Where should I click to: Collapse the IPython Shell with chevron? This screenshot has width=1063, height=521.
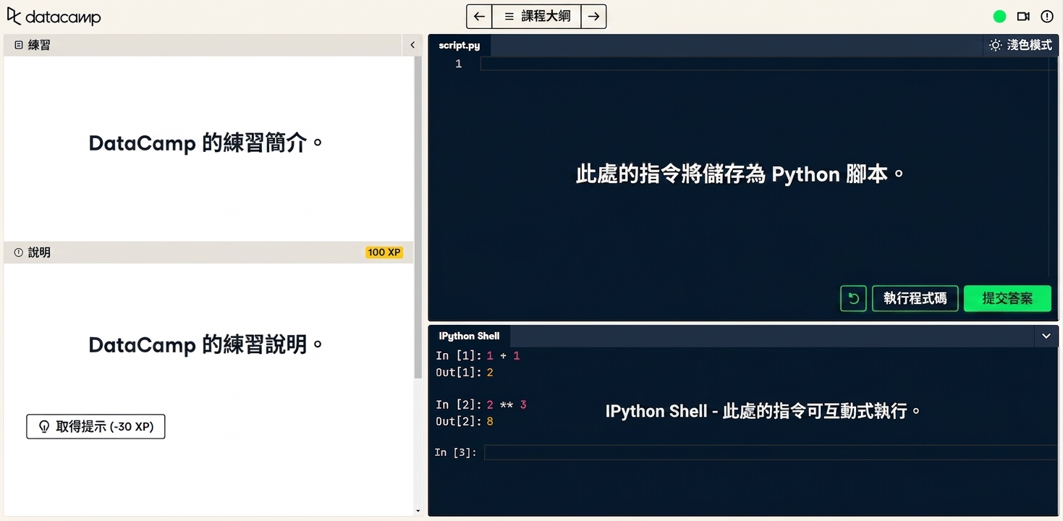click(1046, 336)
